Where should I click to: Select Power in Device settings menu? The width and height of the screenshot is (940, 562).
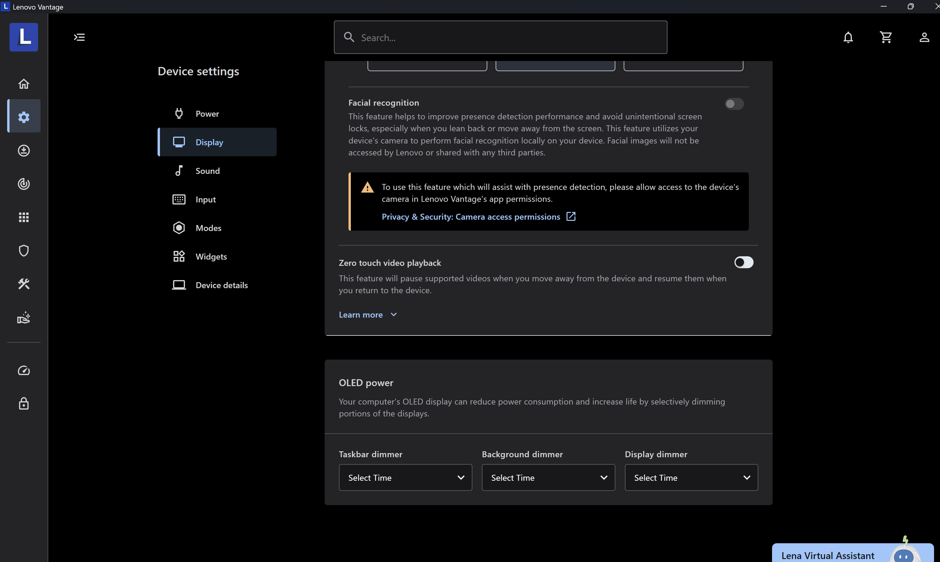point(207,114)
